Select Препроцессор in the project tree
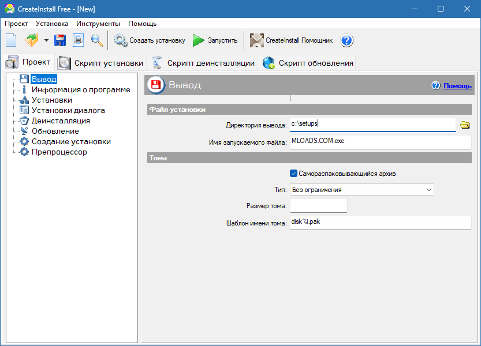The height and width of the screenshot is (346, 481). pyautogui.click(x=59, y=152)
